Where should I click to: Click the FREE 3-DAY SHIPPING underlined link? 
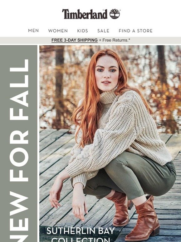[75, 40]
